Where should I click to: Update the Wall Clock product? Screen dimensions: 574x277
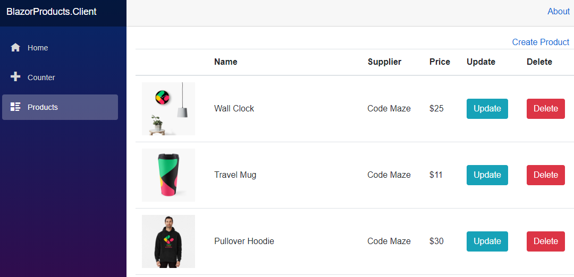tap(487, 109)
